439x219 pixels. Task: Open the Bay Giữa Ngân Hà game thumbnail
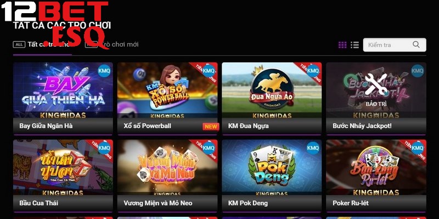point(63,90)
